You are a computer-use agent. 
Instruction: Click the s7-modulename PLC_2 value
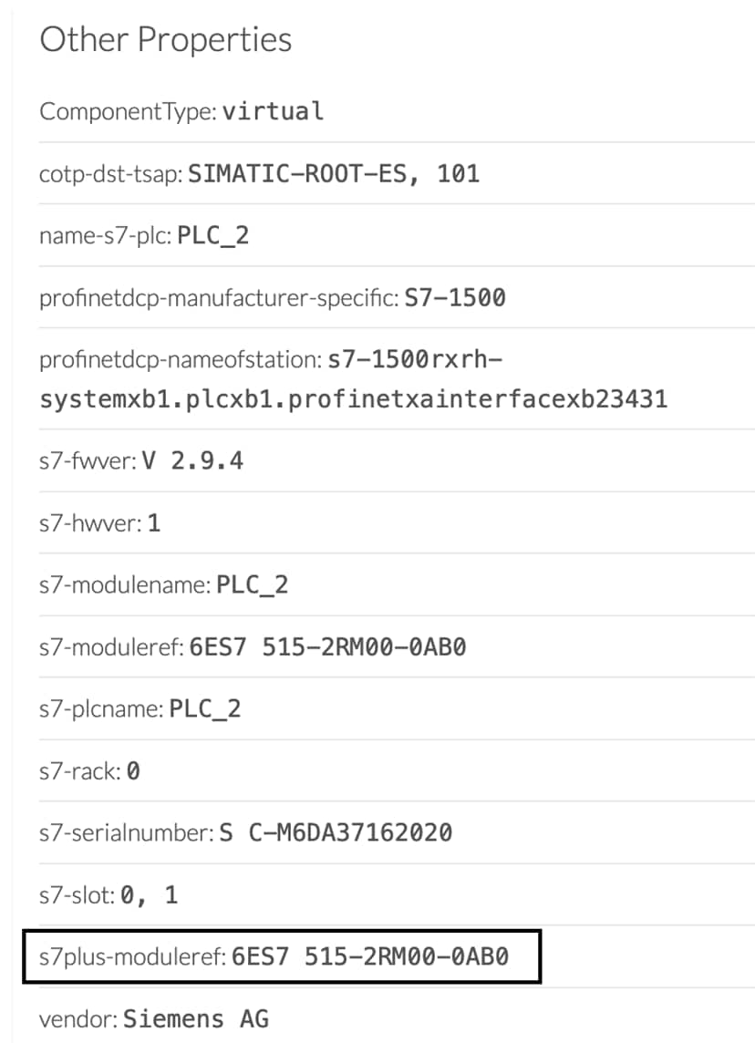coord(252,584)
